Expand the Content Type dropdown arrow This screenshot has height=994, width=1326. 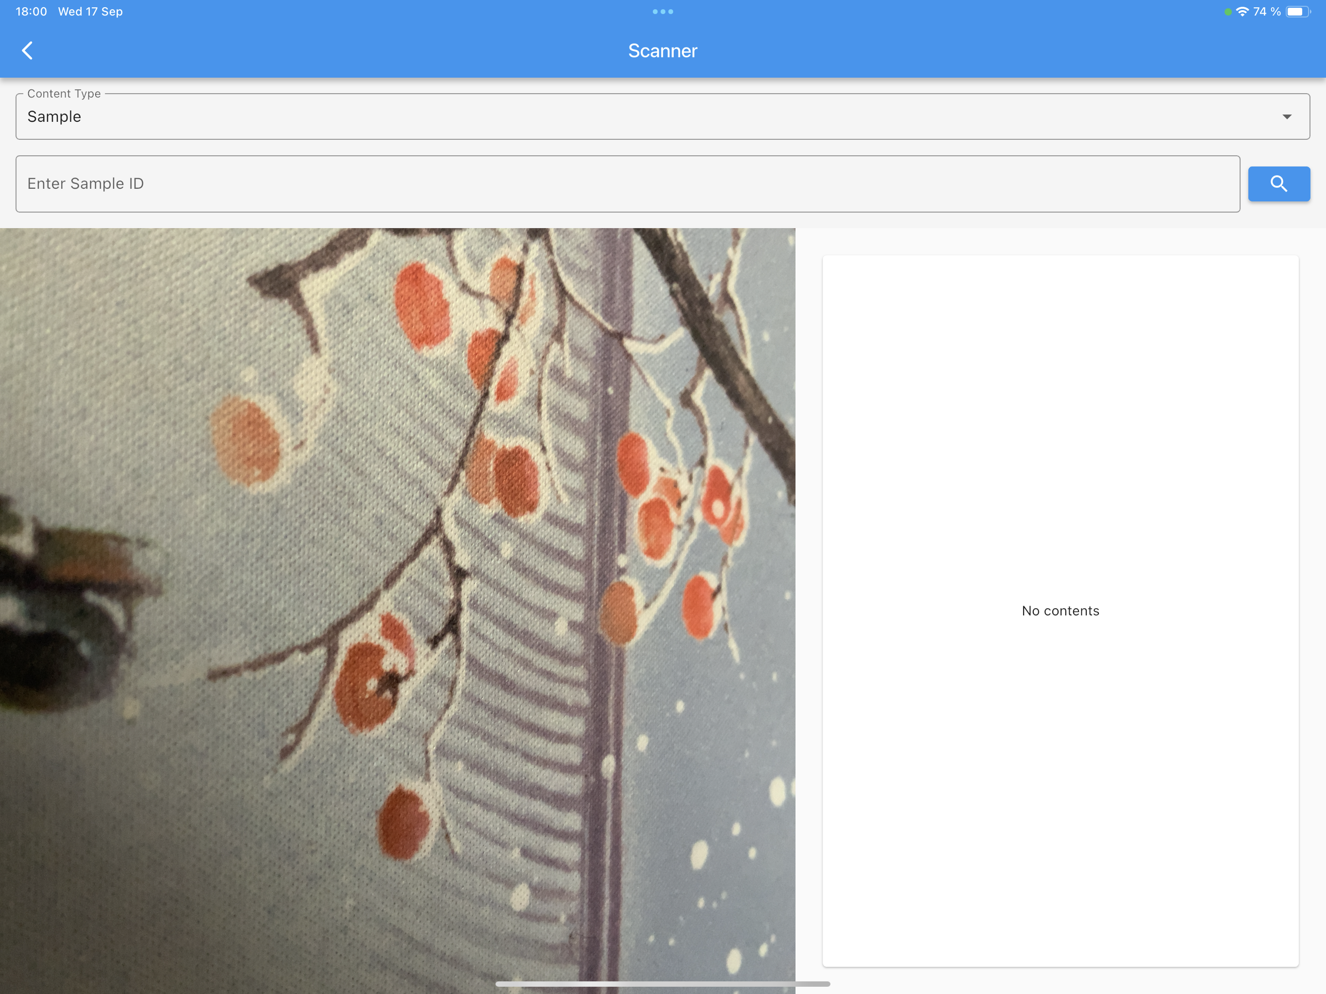click(x=1286, y=116)
